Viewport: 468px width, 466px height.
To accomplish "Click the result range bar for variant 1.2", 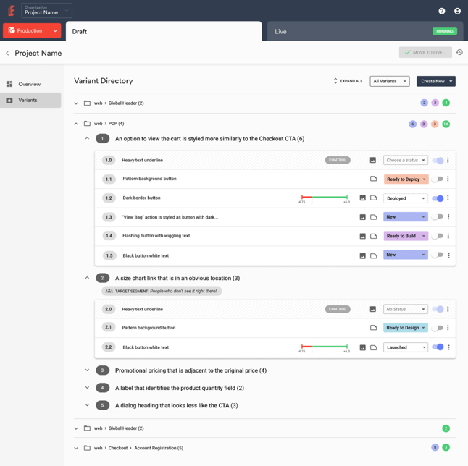I will (324, 198).
